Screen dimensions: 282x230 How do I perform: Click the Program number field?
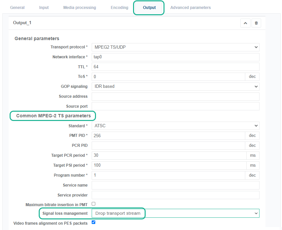pos(168,175)
